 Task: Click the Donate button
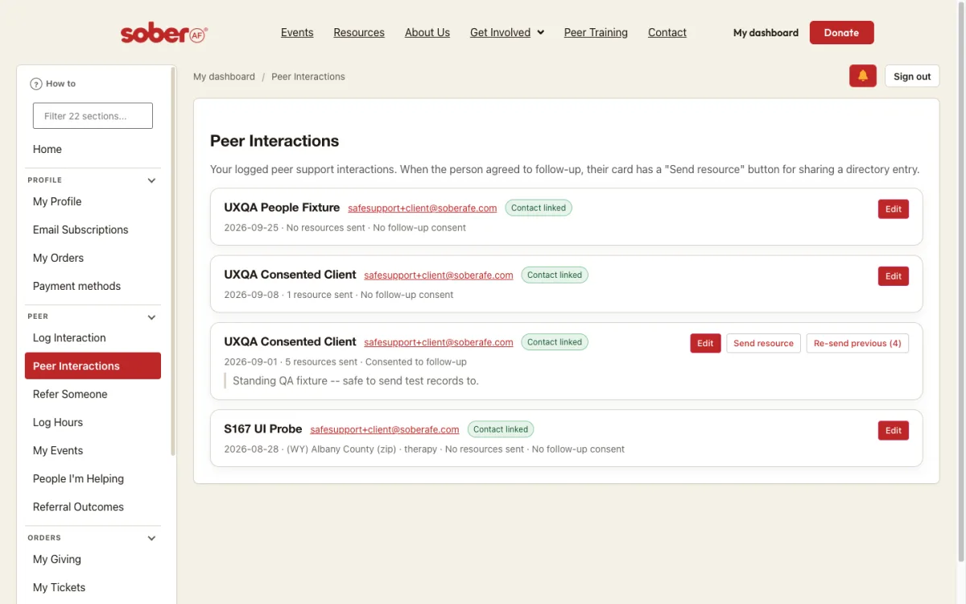pos(841,33)
